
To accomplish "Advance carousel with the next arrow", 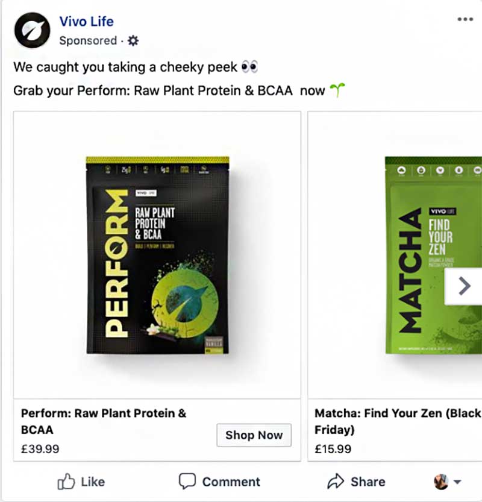I will [x=463, y=286].
